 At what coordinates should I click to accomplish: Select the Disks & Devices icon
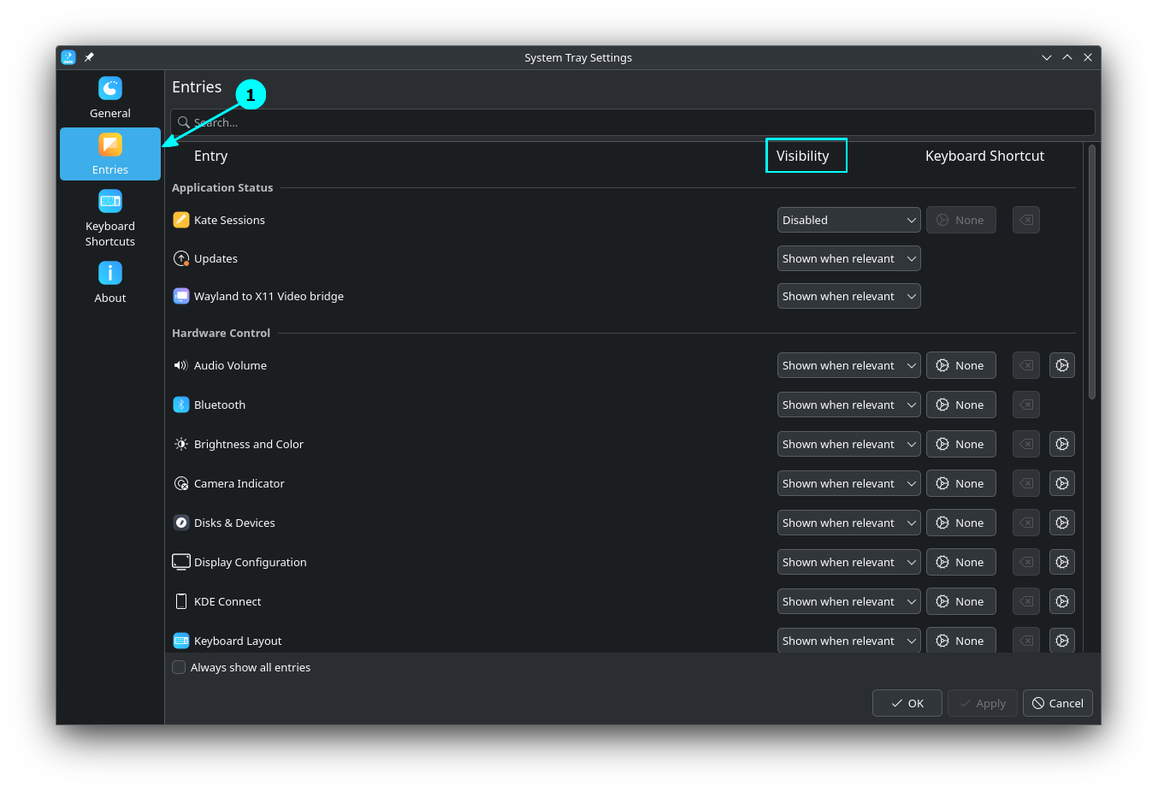coord(180,522)
